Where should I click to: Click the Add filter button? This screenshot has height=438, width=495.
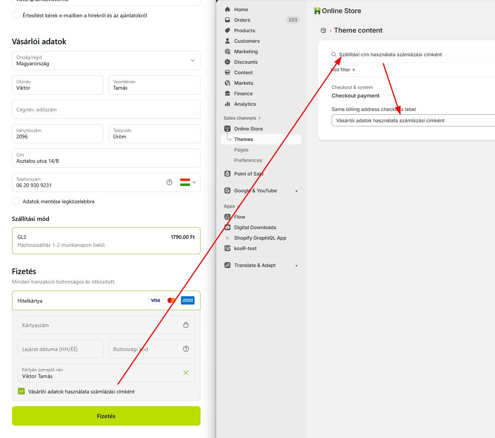[x=343, y=70]
